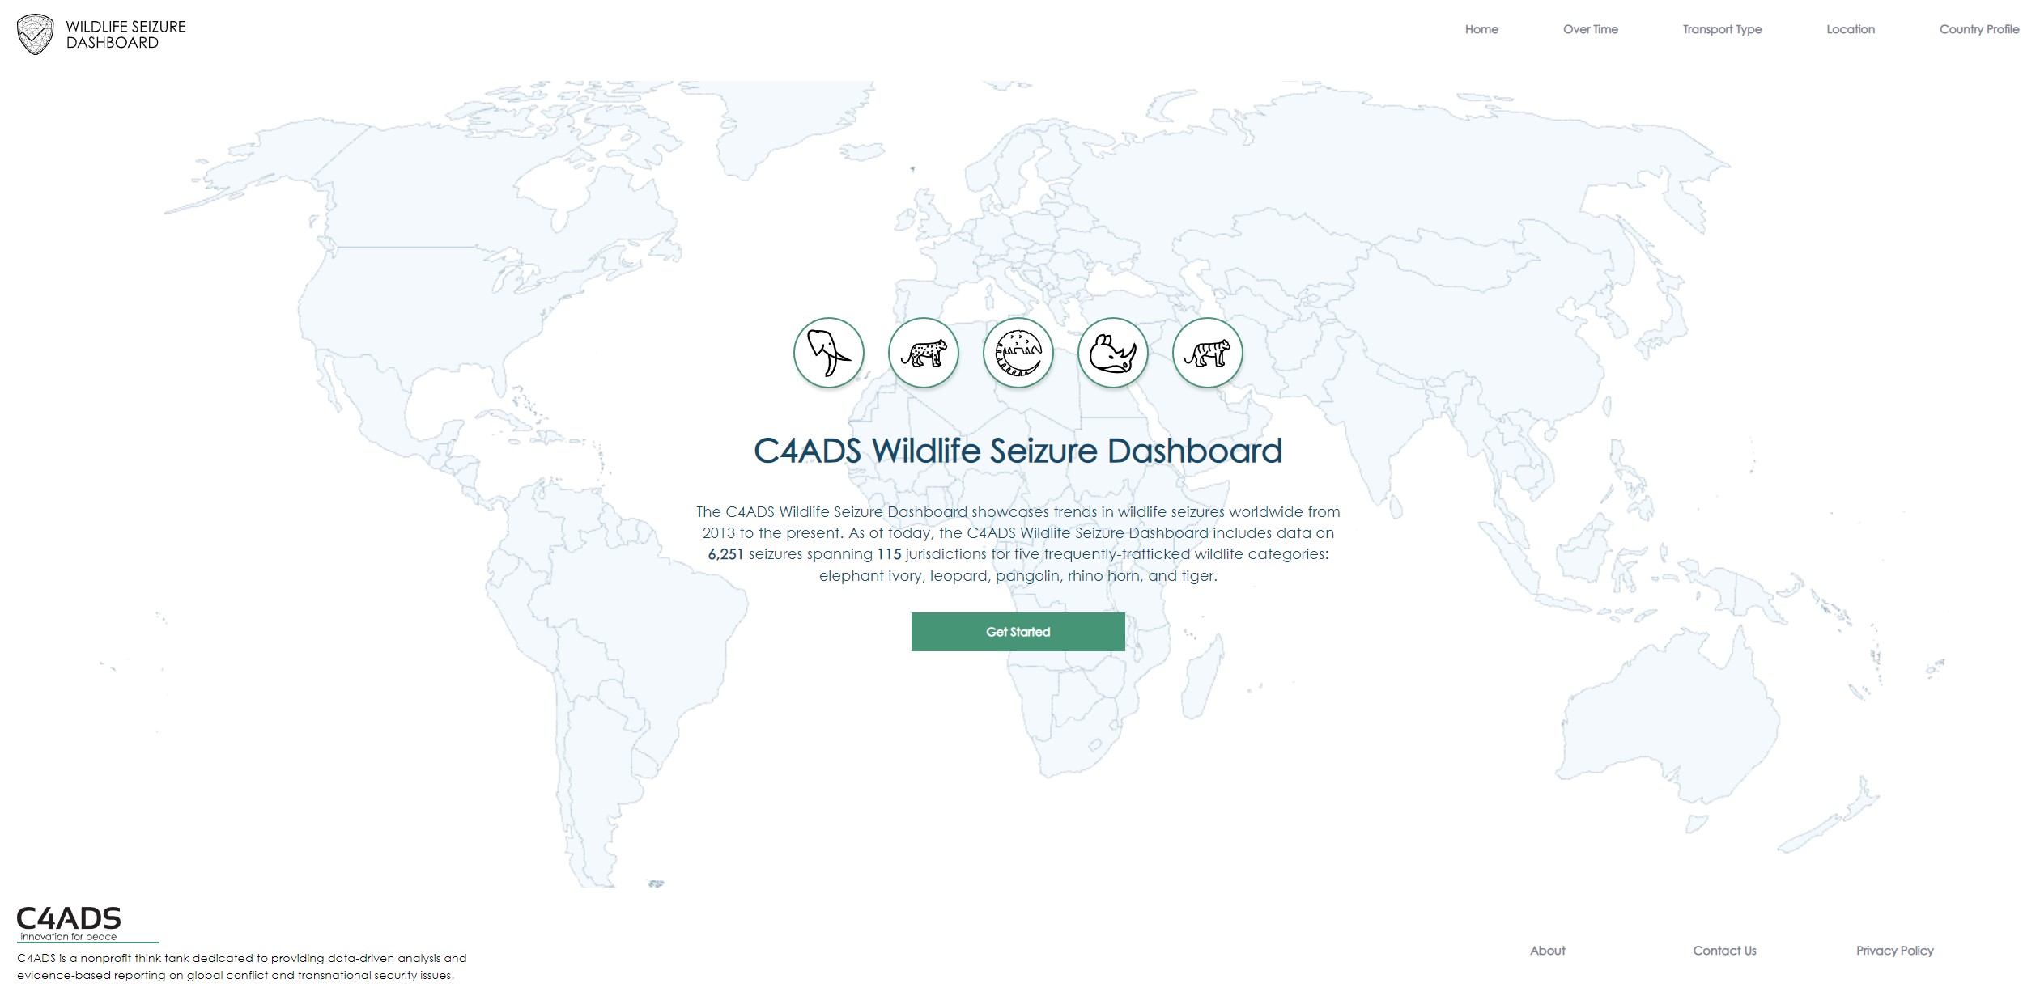
Task: View the Privacy Policy
Action: [1894, 951]
